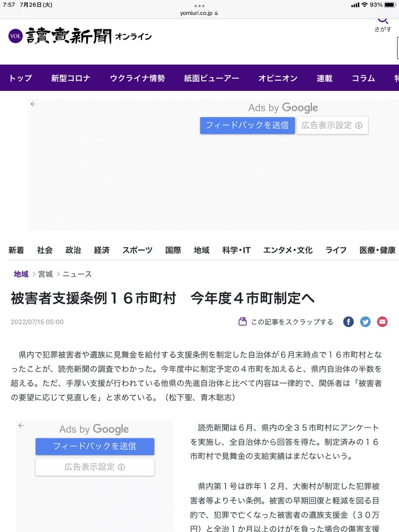399x532 pixels.
Task: Open the トップ tab in the purple nav
Action: point(20,78)
